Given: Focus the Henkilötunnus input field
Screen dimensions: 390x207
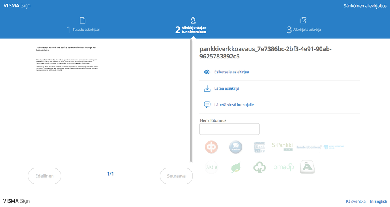Looking at the screenshot, I should tap(229, 129).
